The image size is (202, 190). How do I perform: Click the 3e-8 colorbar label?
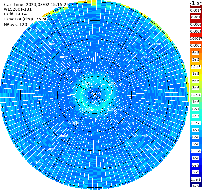[x=196, y=144]
